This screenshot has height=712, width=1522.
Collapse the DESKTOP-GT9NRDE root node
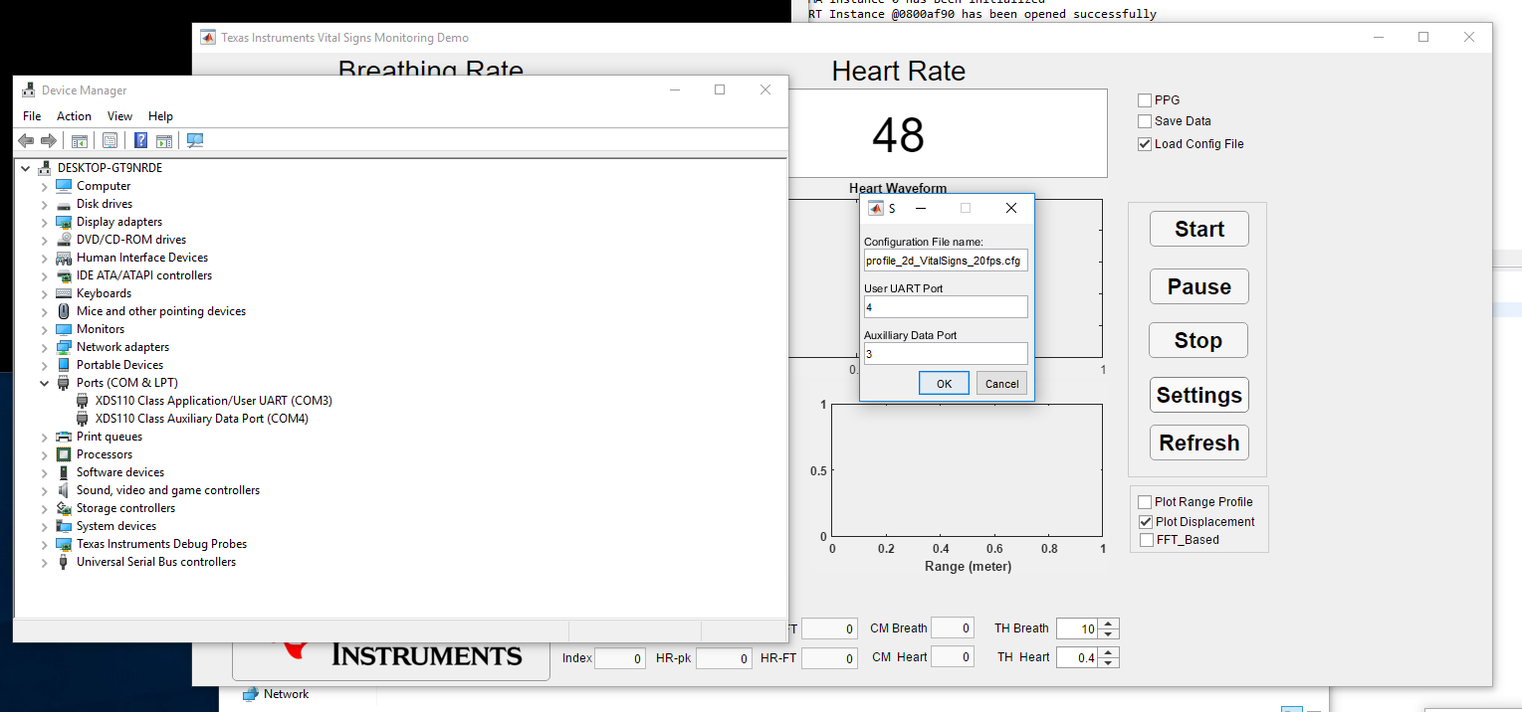tap(26, 168)
